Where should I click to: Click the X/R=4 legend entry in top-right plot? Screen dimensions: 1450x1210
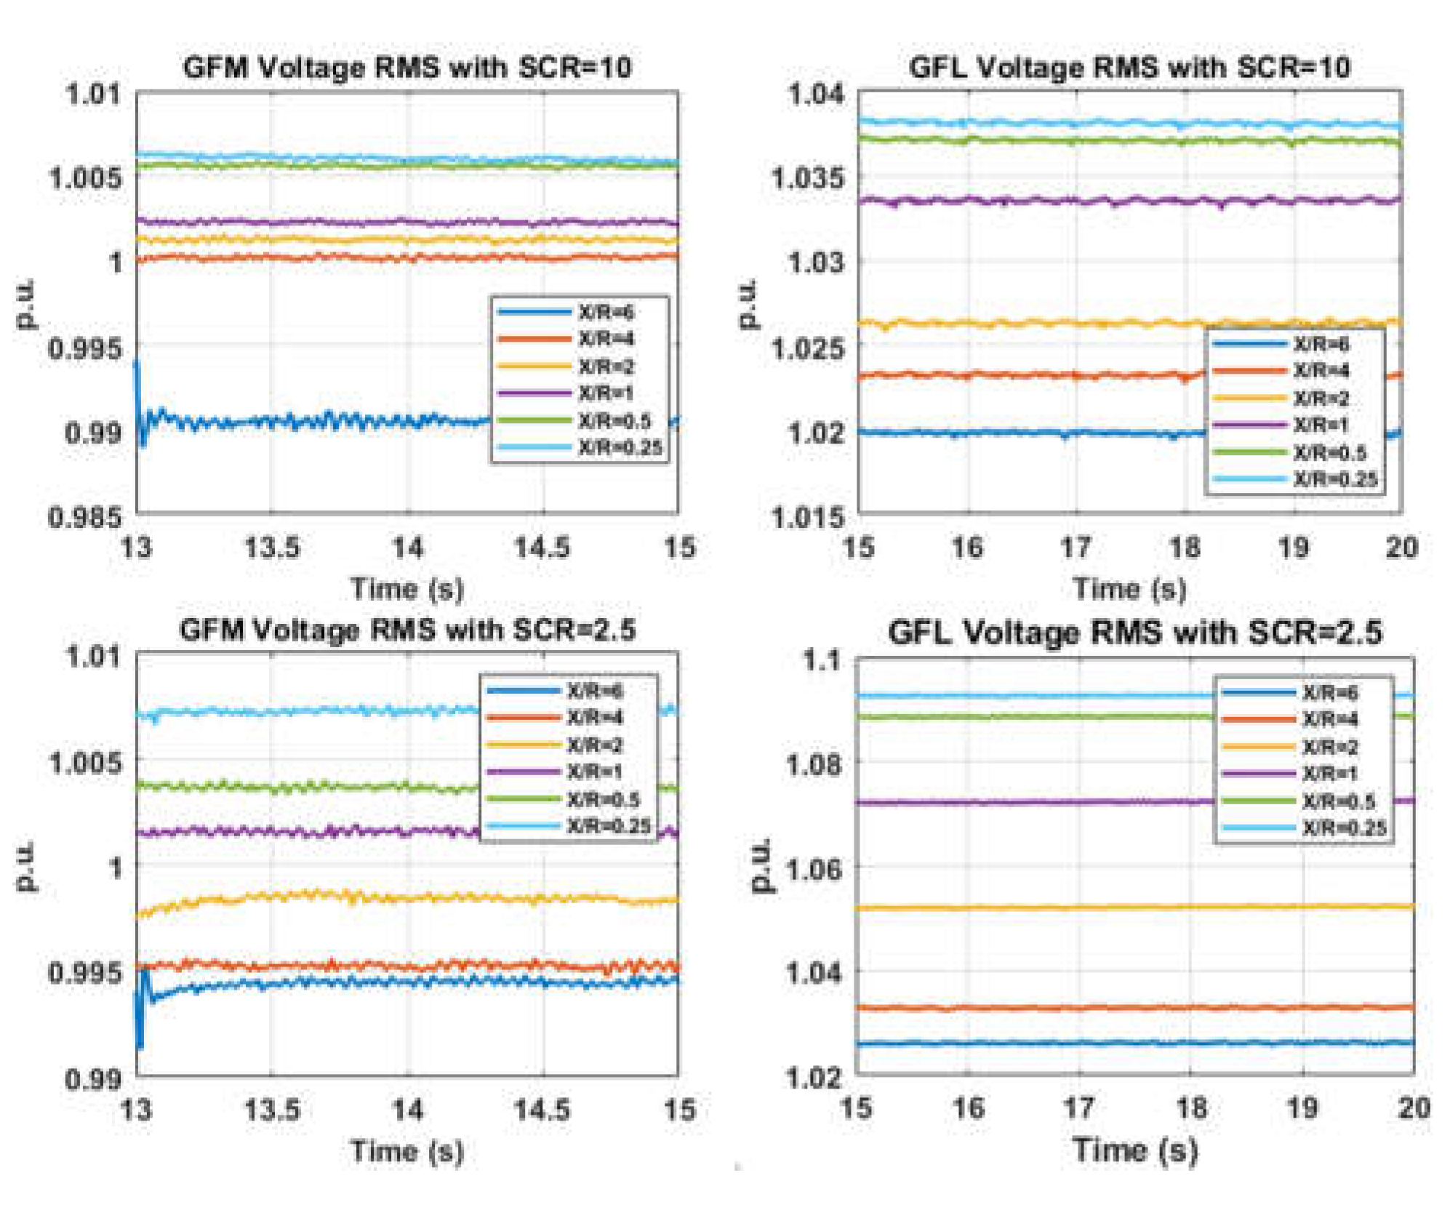click(x=1321, y=371)
